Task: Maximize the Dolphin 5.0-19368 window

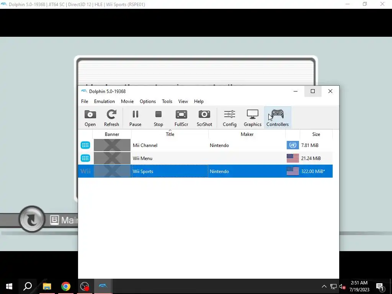Action: coord(313,91)
